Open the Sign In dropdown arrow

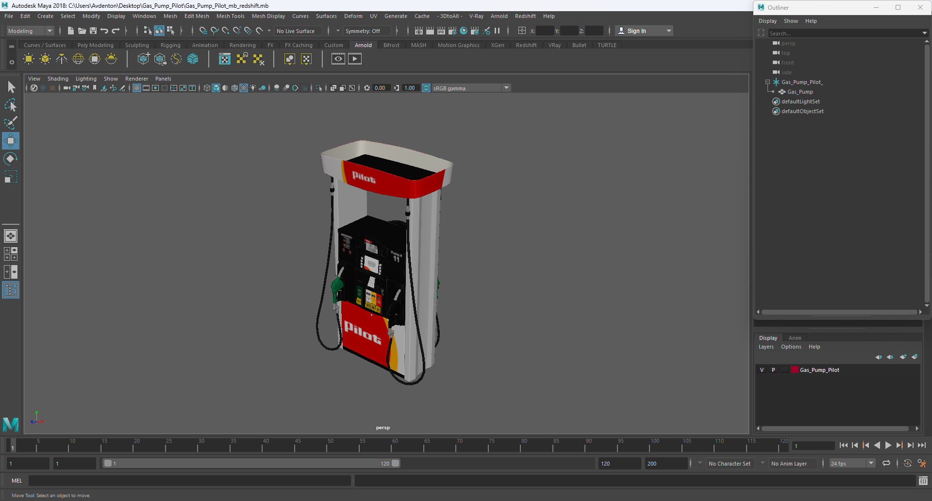pyautogui.click(x=669, y=31)
